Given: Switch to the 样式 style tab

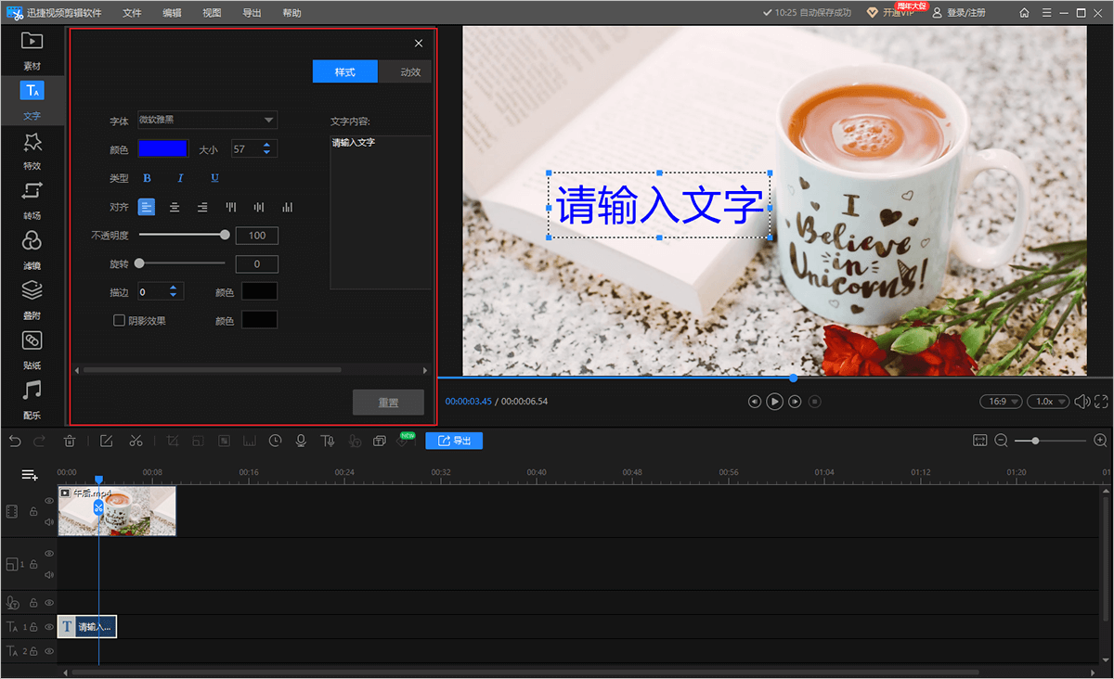Looking at the screenshot, I should pos(345,71).
